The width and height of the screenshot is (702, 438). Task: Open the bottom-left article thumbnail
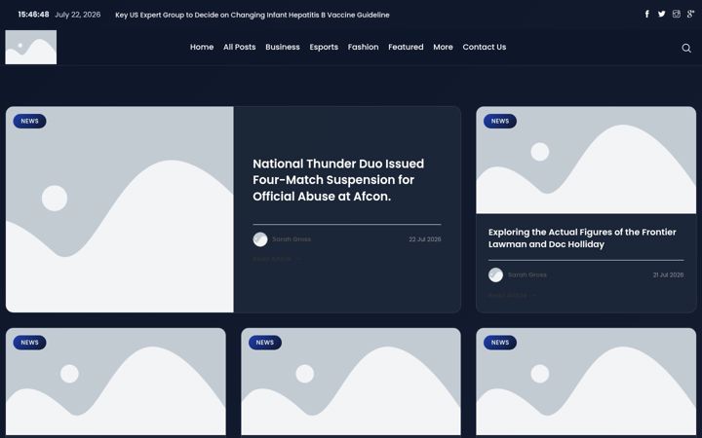115,382
